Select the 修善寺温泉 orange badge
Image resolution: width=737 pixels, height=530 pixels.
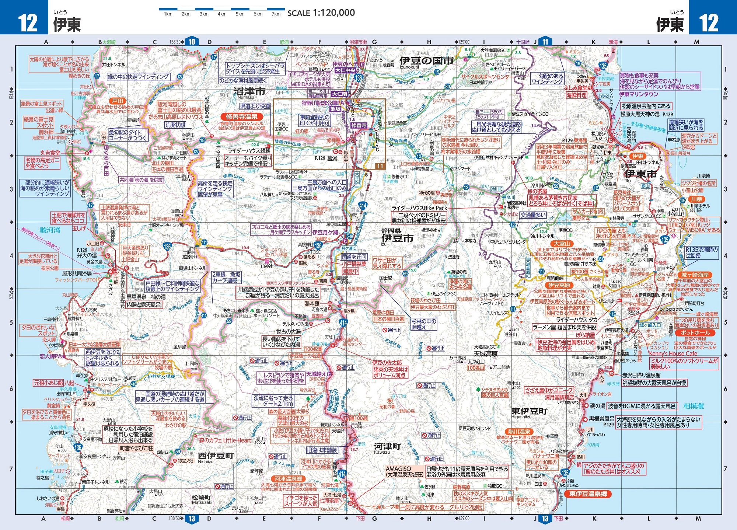click(242, 117)
